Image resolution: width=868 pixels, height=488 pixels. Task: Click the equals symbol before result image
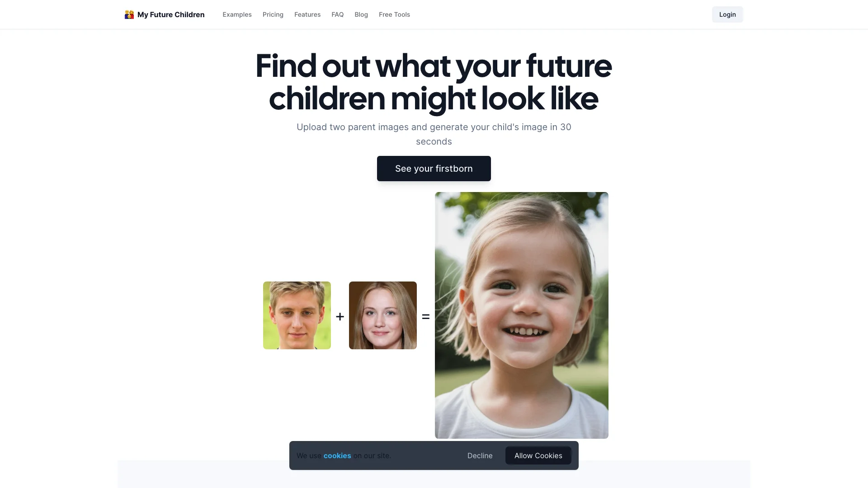(x=426, y=315)
